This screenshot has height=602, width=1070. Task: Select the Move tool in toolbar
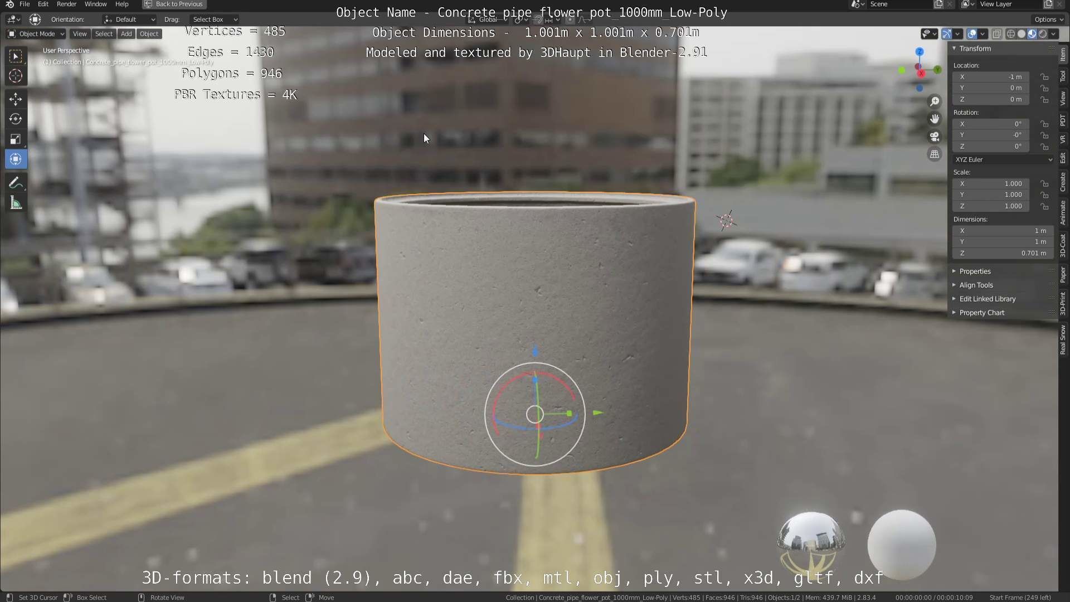click(x=16, y=99)
